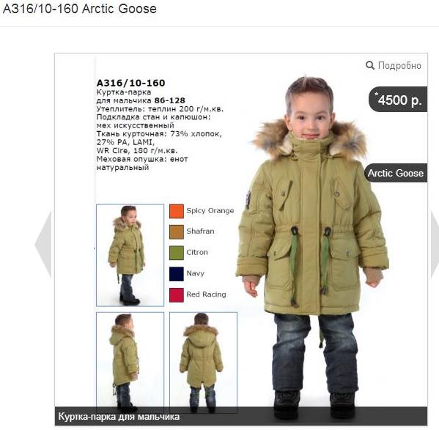Click the Куртка-парка для мальчика caption bar

[241, 416]
